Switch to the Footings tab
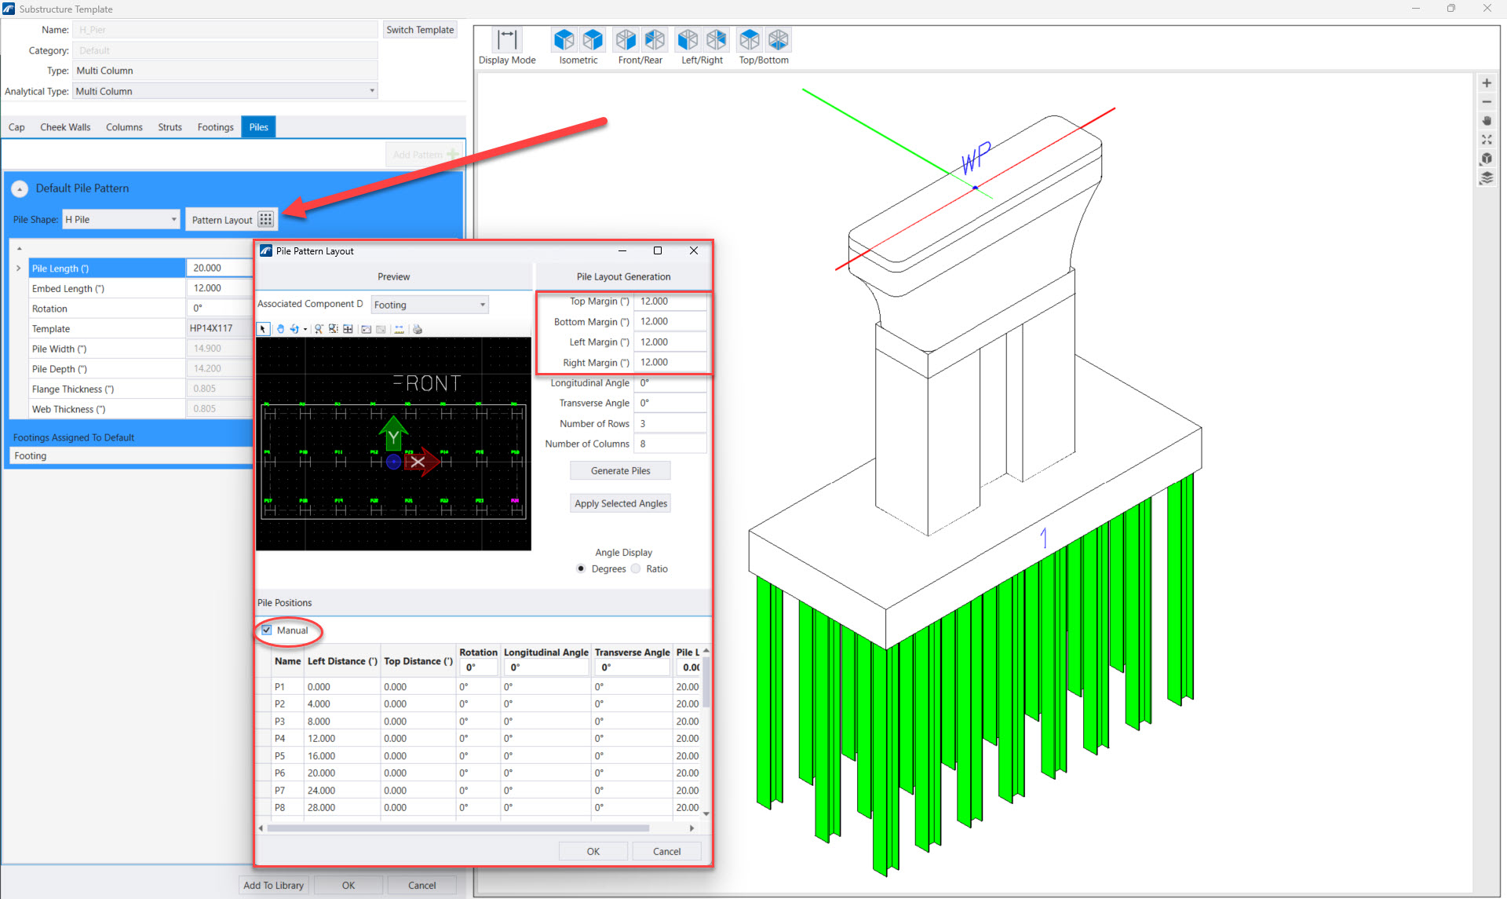The image size is (1507, 899). 215,127
